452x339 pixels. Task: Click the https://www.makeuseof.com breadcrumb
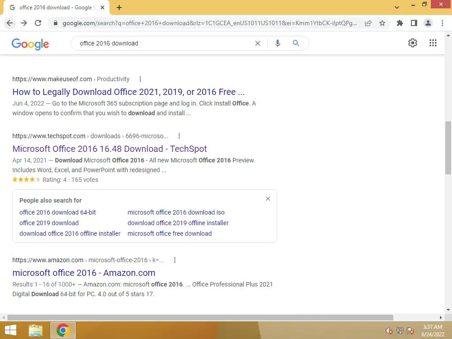tap(52, 79)
